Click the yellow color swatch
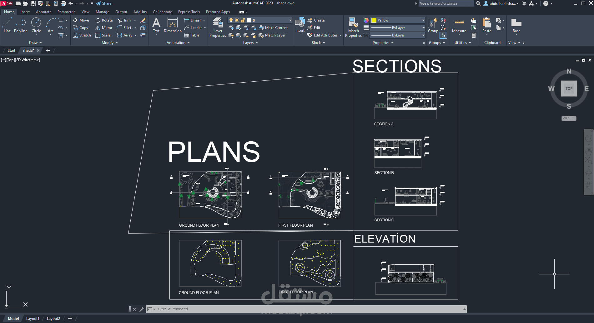This screenshot has height=323, width=594. click(374, 20)
